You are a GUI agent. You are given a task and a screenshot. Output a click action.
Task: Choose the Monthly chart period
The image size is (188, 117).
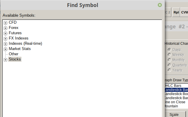point(169,60)
